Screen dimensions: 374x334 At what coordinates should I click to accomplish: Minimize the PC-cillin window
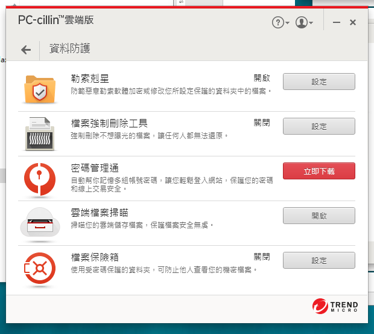(337, 22)
